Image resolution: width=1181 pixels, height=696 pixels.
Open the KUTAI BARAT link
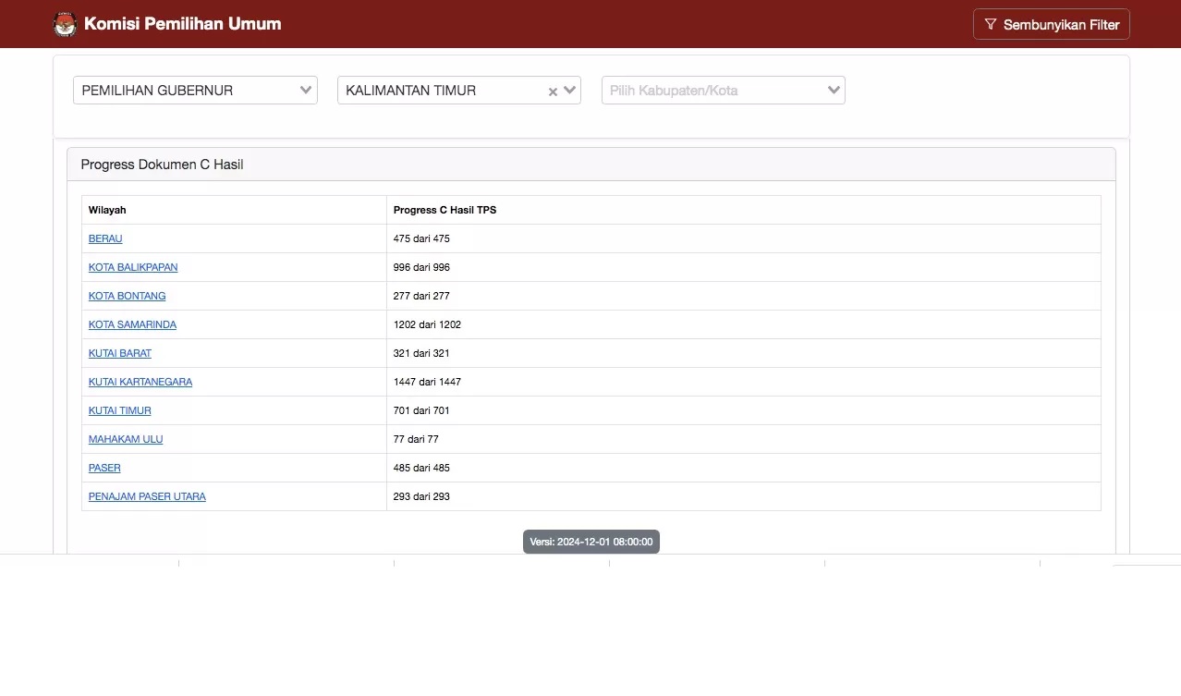120,353
